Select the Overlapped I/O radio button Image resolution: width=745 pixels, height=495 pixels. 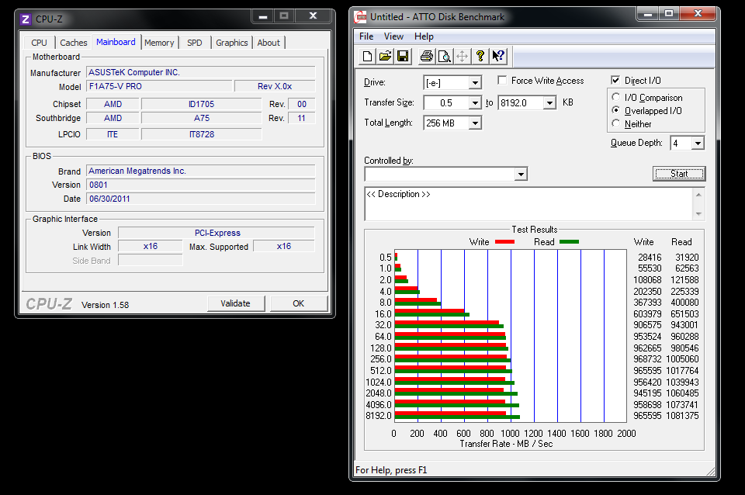pyautogui.click(x=615, y=110)
